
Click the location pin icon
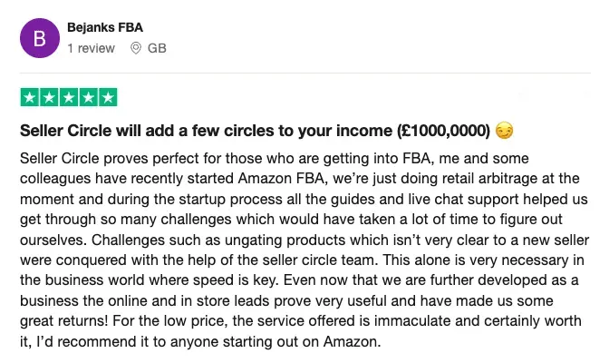pos(136,47)
